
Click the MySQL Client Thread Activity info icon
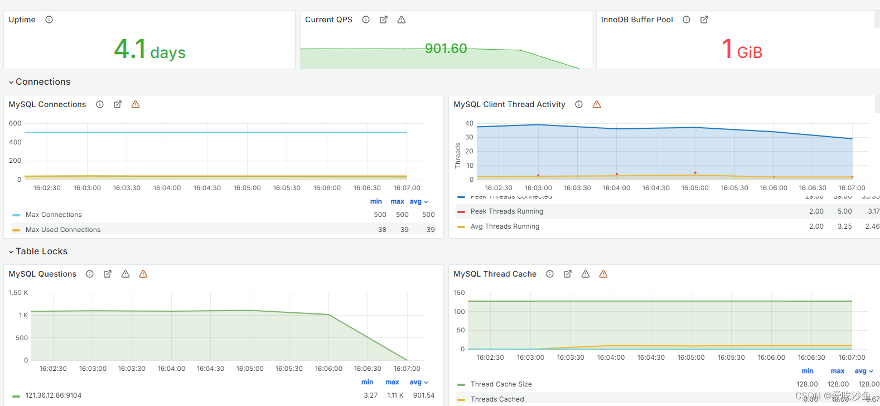pyautogui.click(x=579, y=104)
